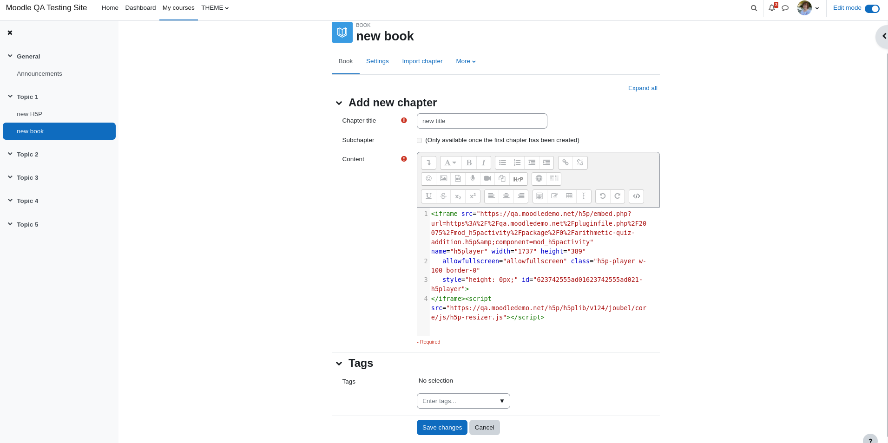888x443 pixels.
Task: Expand Topic 4 in the course index
Action: click(x=10, y=200)
